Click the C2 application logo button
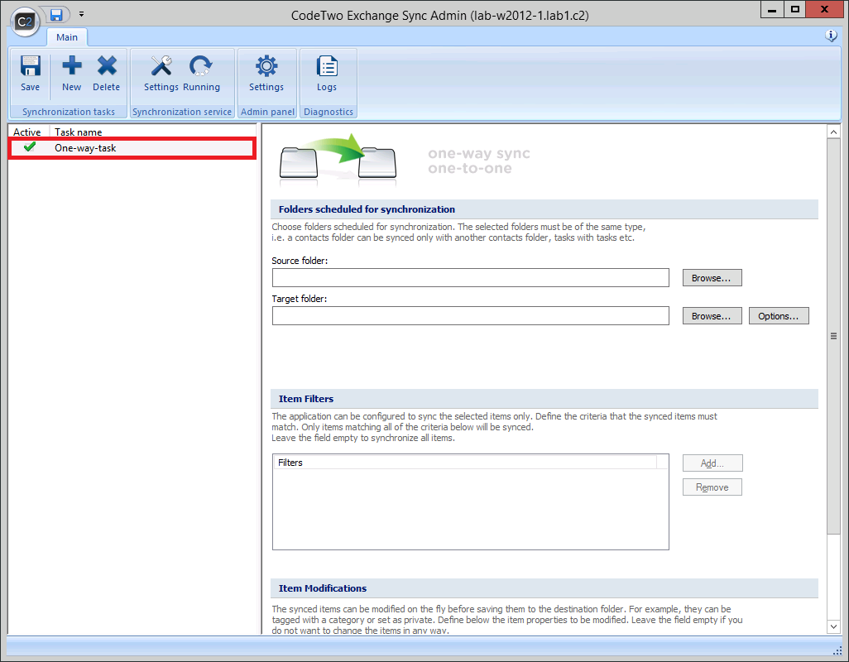Screen dimensions: 849x662 point(25,22)
